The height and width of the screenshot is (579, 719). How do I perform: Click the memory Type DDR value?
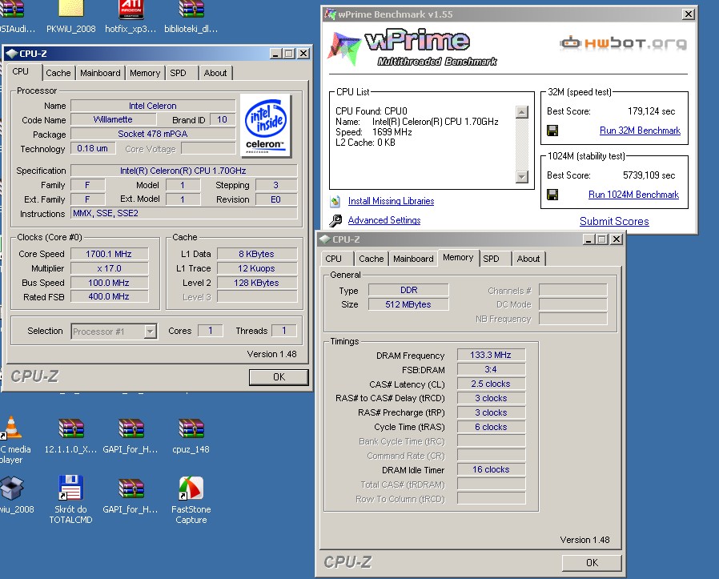pos(408,291)
